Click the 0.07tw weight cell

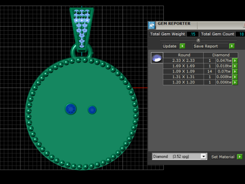point(224,72)
